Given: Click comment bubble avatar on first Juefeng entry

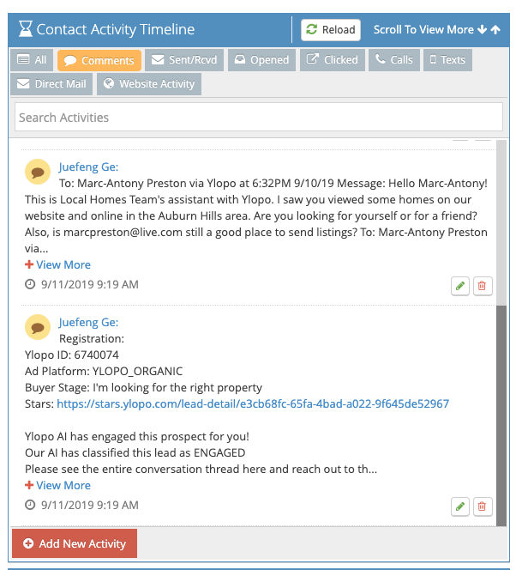Looking at the screenshot, I should tap(37, 172).
